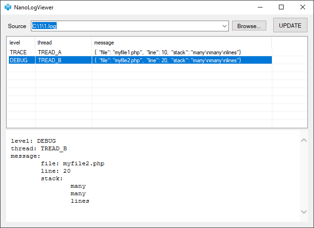Click the Browse... button
314x228 pixels.
249,26
